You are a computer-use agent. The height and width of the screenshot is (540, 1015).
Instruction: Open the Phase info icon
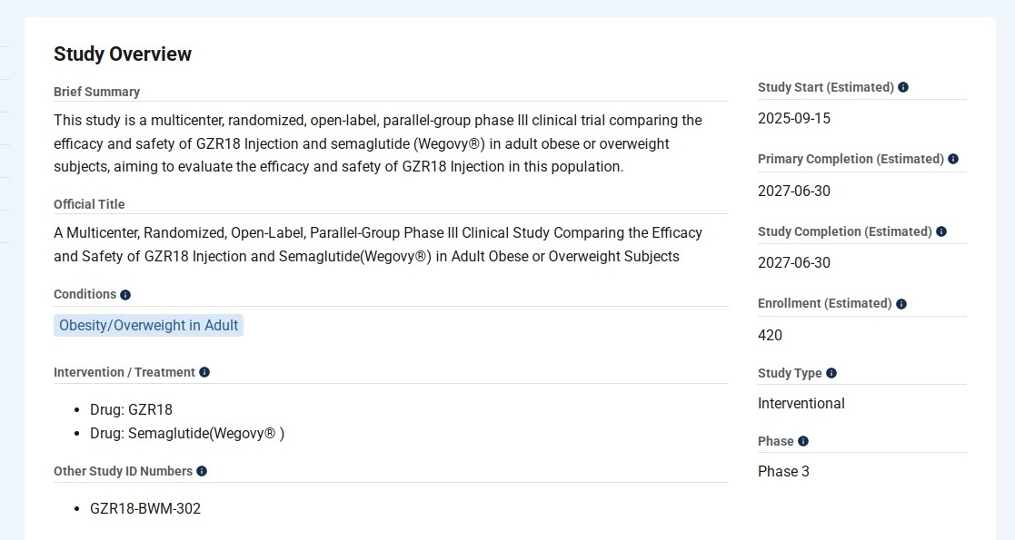803,441
